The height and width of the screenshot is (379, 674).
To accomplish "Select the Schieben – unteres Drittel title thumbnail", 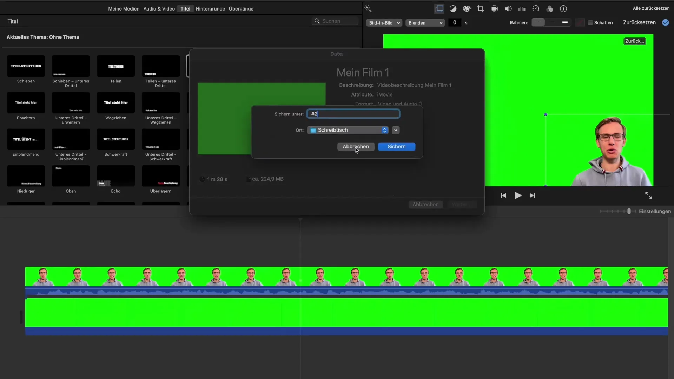I will click(71, 66).
